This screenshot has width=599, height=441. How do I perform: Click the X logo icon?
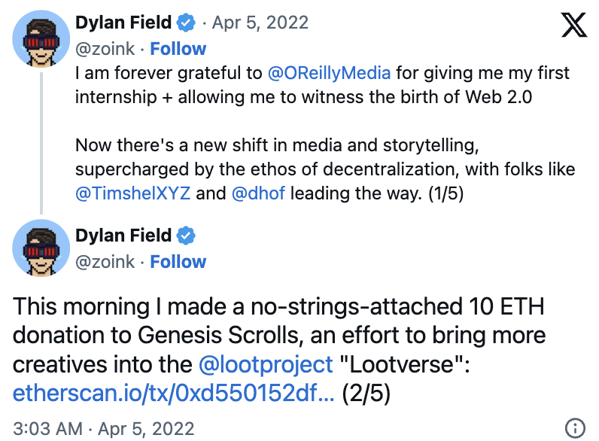tap(574, 26)
